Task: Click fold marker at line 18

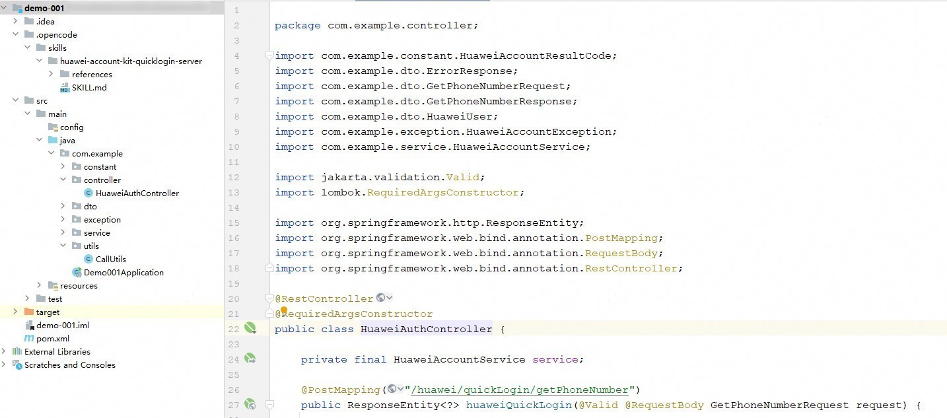Action: 269,268
